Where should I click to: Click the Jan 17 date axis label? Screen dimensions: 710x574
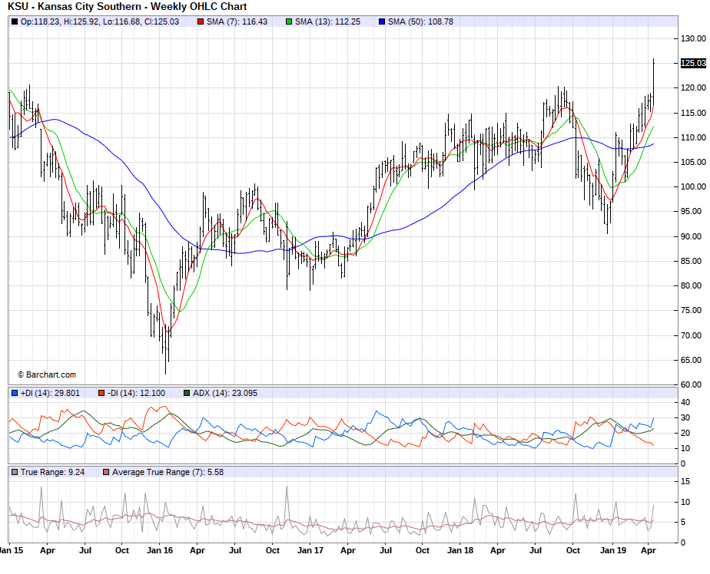[x=310, y=550]
